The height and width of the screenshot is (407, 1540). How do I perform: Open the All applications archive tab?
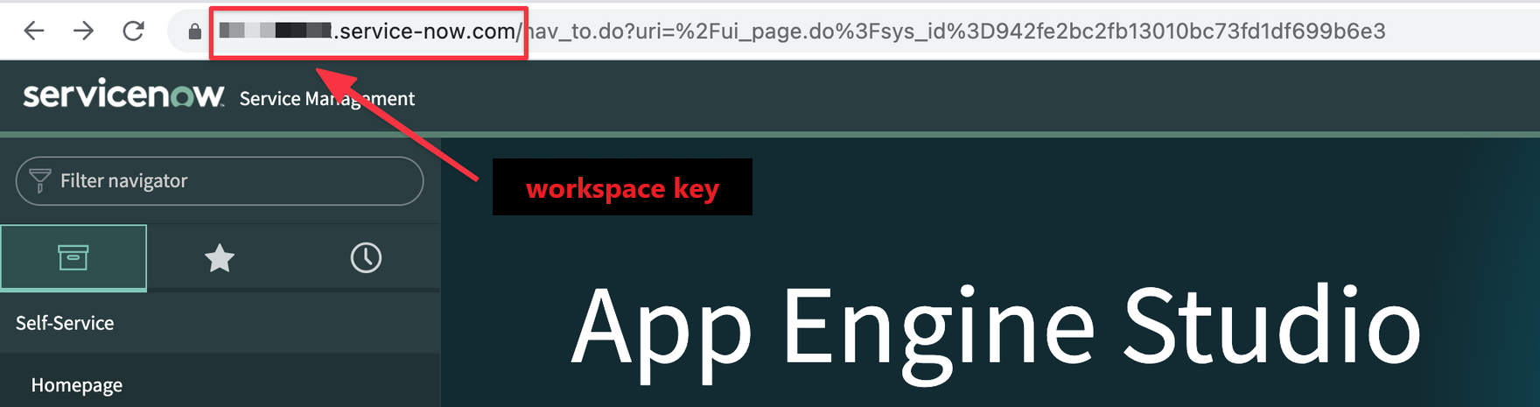(73, 257)
